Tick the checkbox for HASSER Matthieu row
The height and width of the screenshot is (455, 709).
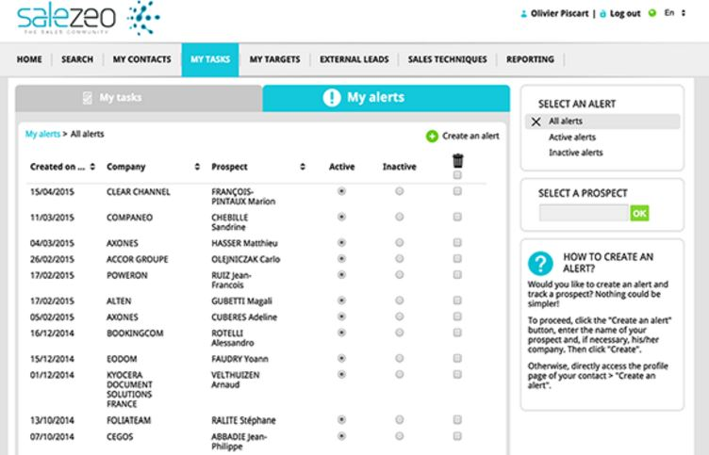click(x=457, y=243)
